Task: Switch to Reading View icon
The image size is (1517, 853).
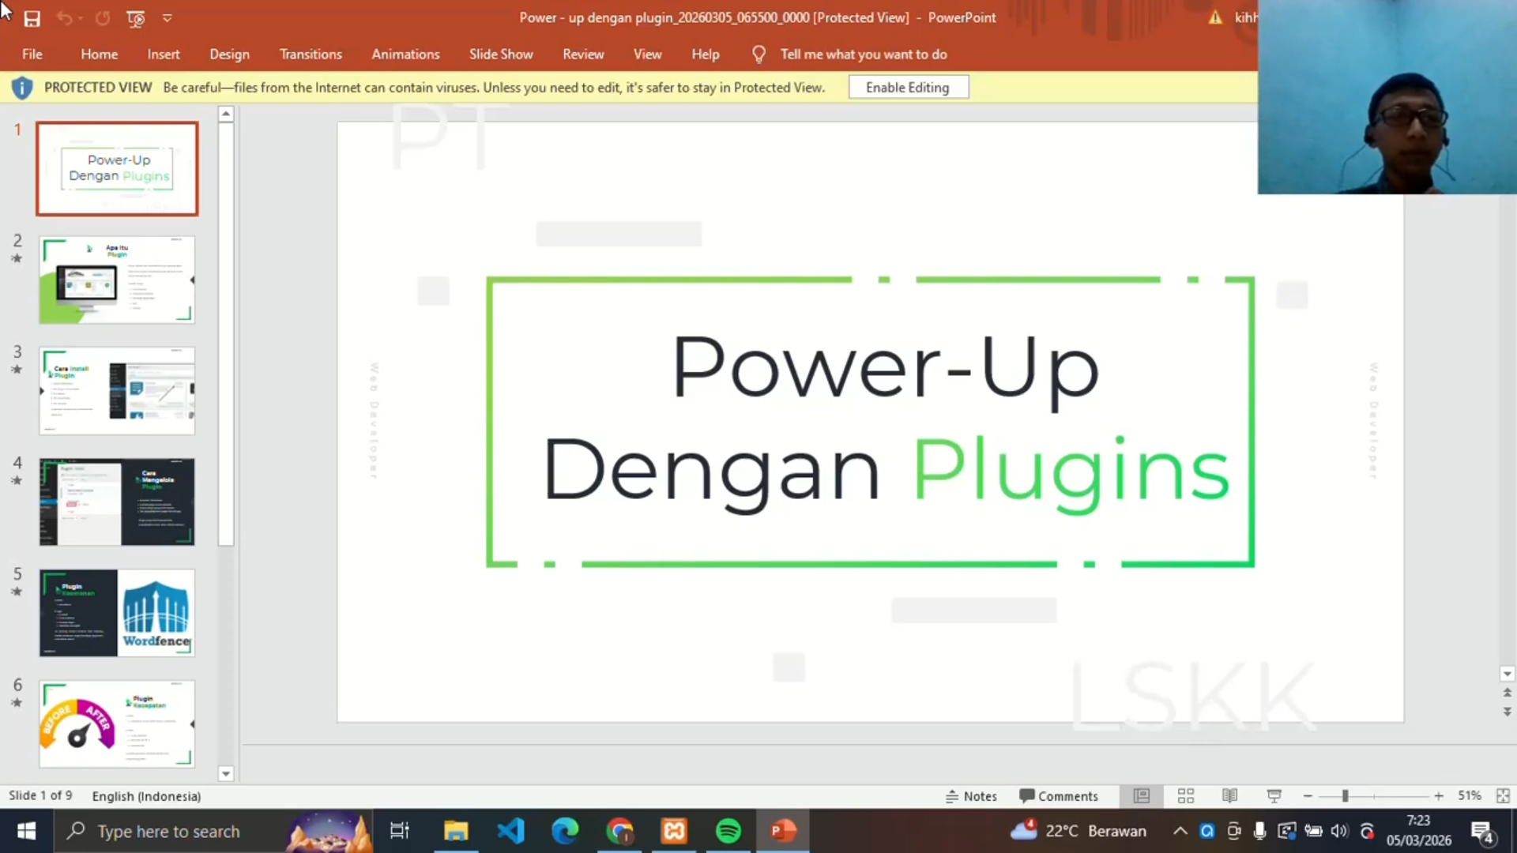Action: click(1229, 796)
